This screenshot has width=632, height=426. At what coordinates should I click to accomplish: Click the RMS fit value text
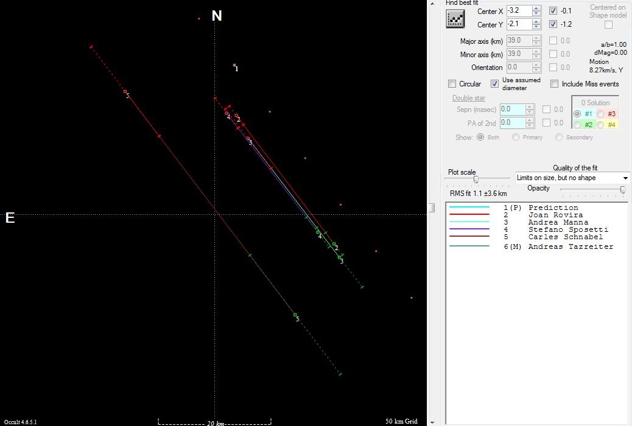point(479,194)
